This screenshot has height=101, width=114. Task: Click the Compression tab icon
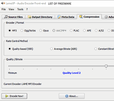(x=81, y=17)
